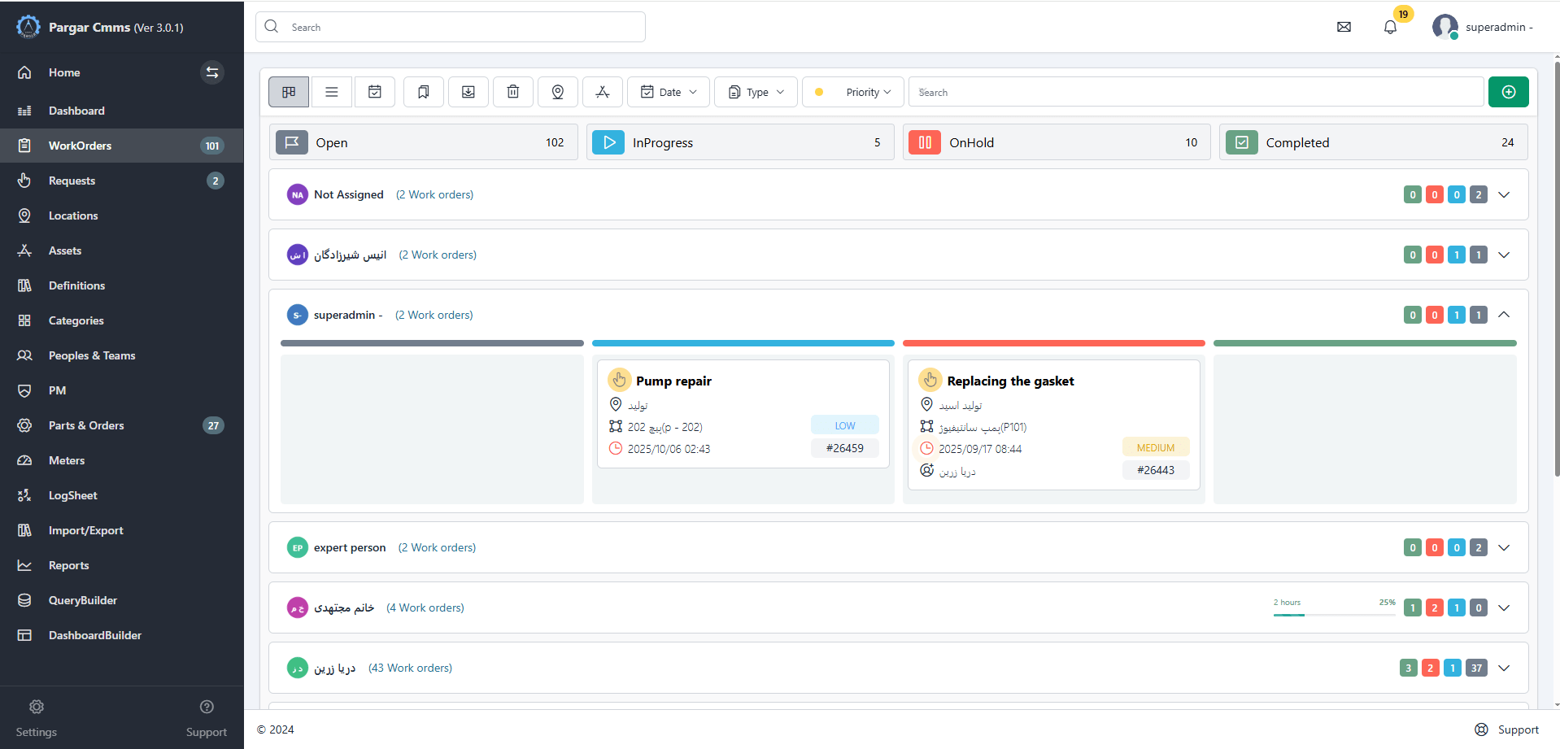Image resolution: width=1560 pixels, height=749 pixels.
Task: Click the location pin toolbar icon
Action: [x=558, y=92]
